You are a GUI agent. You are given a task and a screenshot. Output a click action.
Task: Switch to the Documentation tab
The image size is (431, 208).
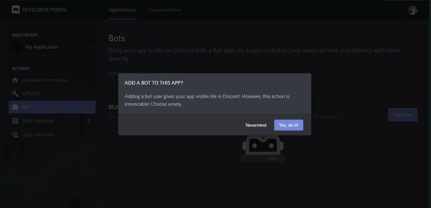point(165,10)
